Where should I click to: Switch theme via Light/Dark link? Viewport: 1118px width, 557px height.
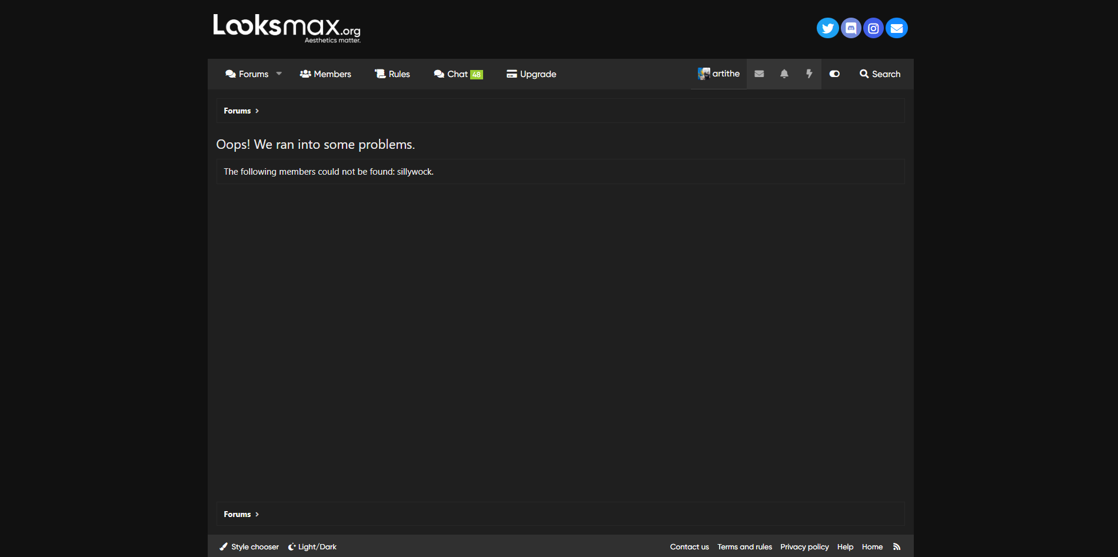[x=312, y=547]
